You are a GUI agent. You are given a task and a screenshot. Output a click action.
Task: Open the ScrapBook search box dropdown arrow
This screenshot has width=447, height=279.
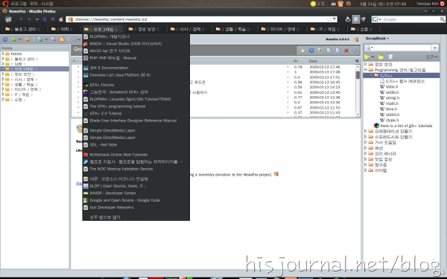pos(435,48)
